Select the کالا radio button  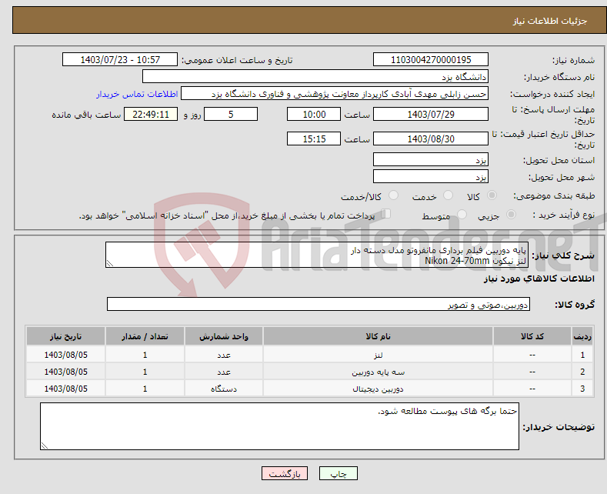492,195
